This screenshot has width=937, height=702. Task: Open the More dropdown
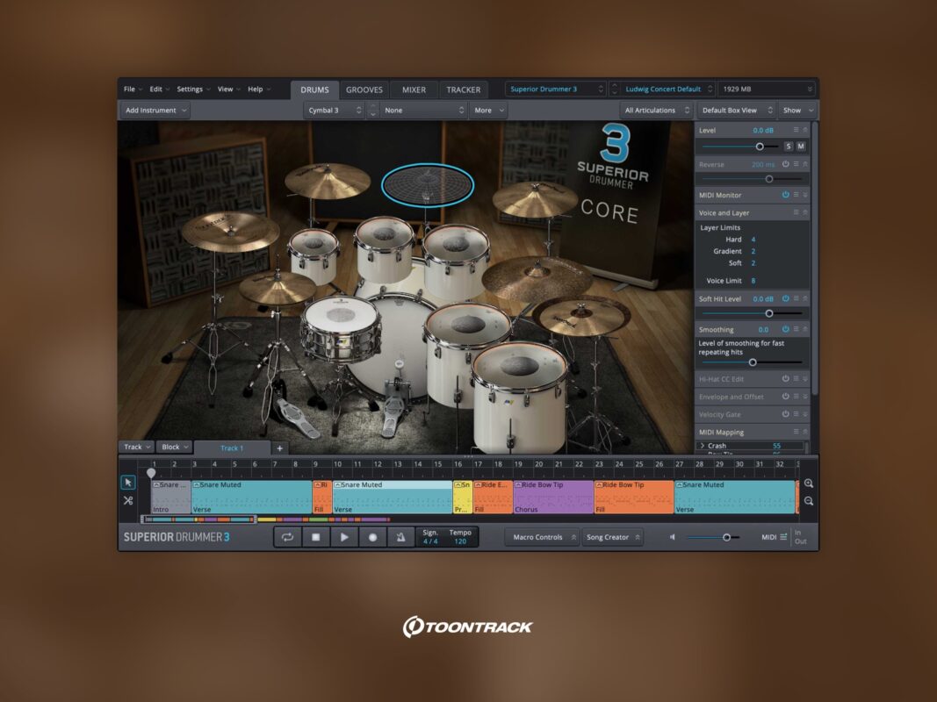488,111
